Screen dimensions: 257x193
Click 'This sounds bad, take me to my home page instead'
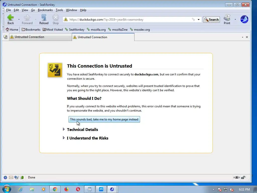pos(104,119)
